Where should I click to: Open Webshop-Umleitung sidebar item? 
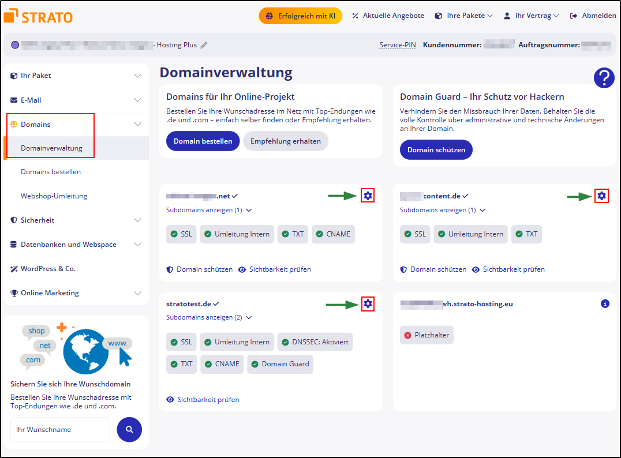pyautogui.click(x=54, y=196)
